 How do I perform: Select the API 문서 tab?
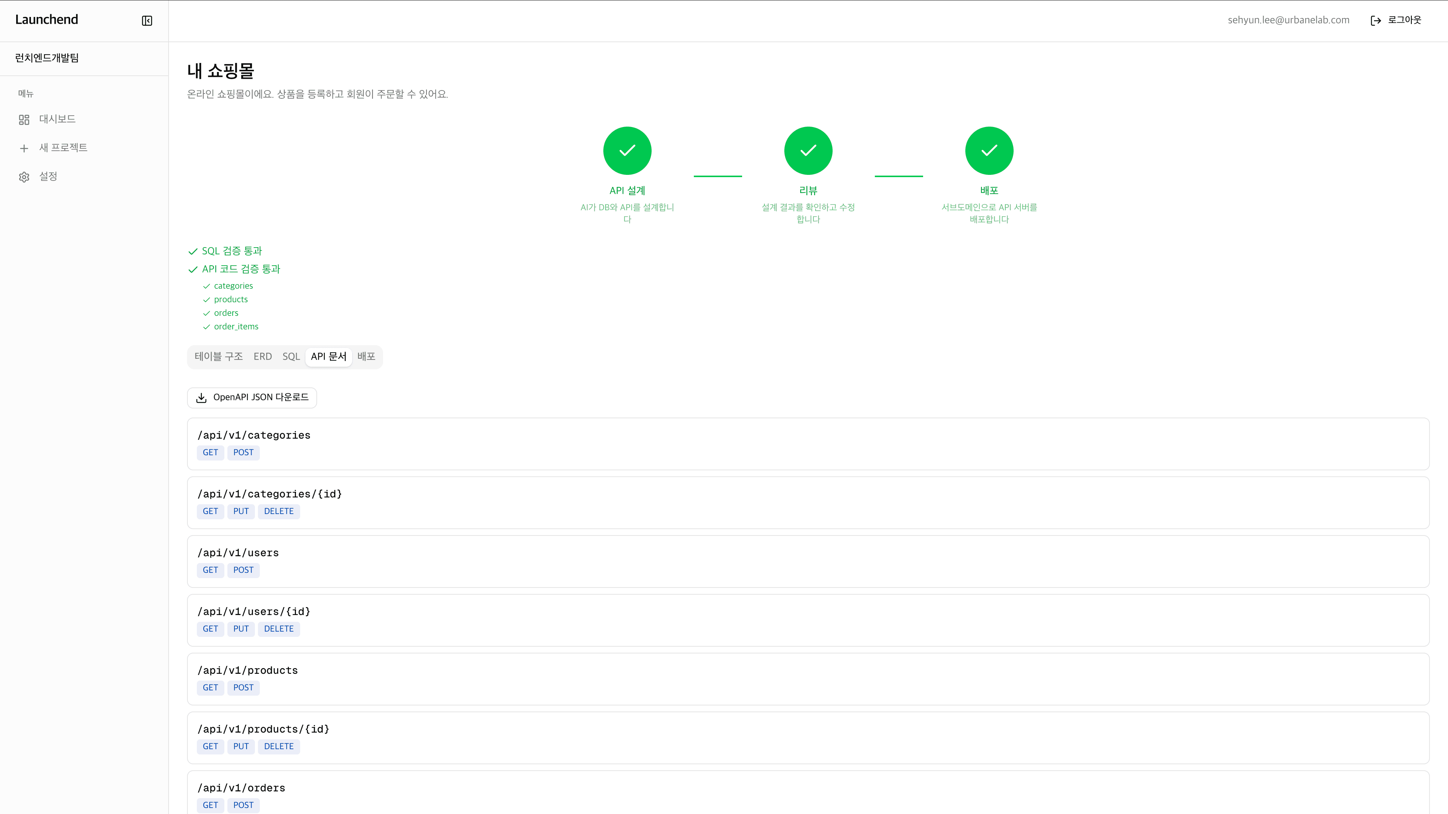point(329,357)
